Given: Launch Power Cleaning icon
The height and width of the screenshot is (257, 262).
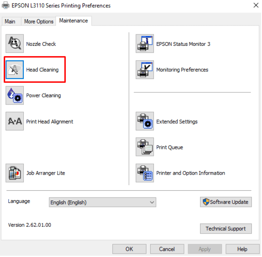Looking at the screenshot, I should click(14, 96).
